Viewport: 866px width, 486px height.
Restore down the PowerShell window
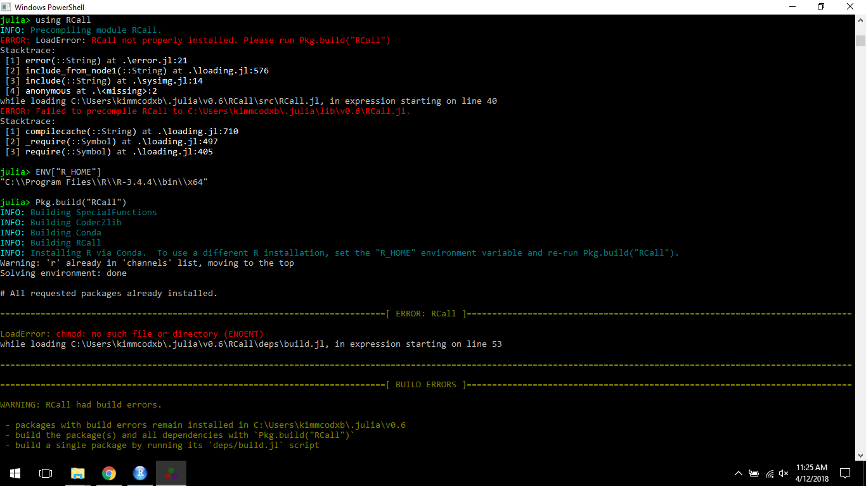click(821, 7)
